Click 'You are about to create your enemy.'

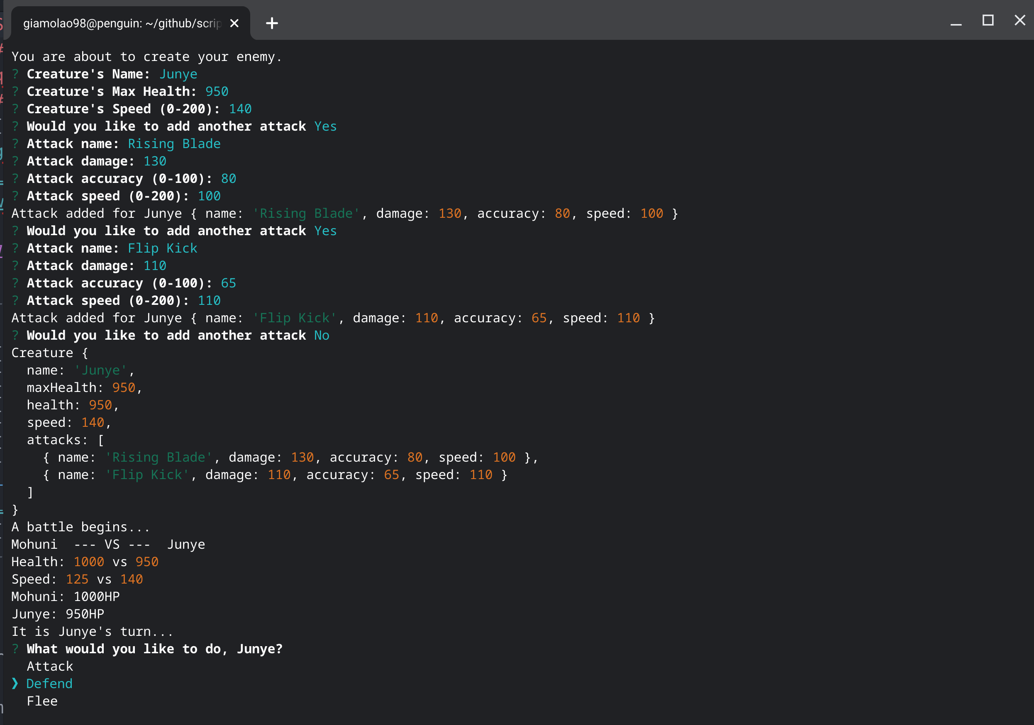147,57
